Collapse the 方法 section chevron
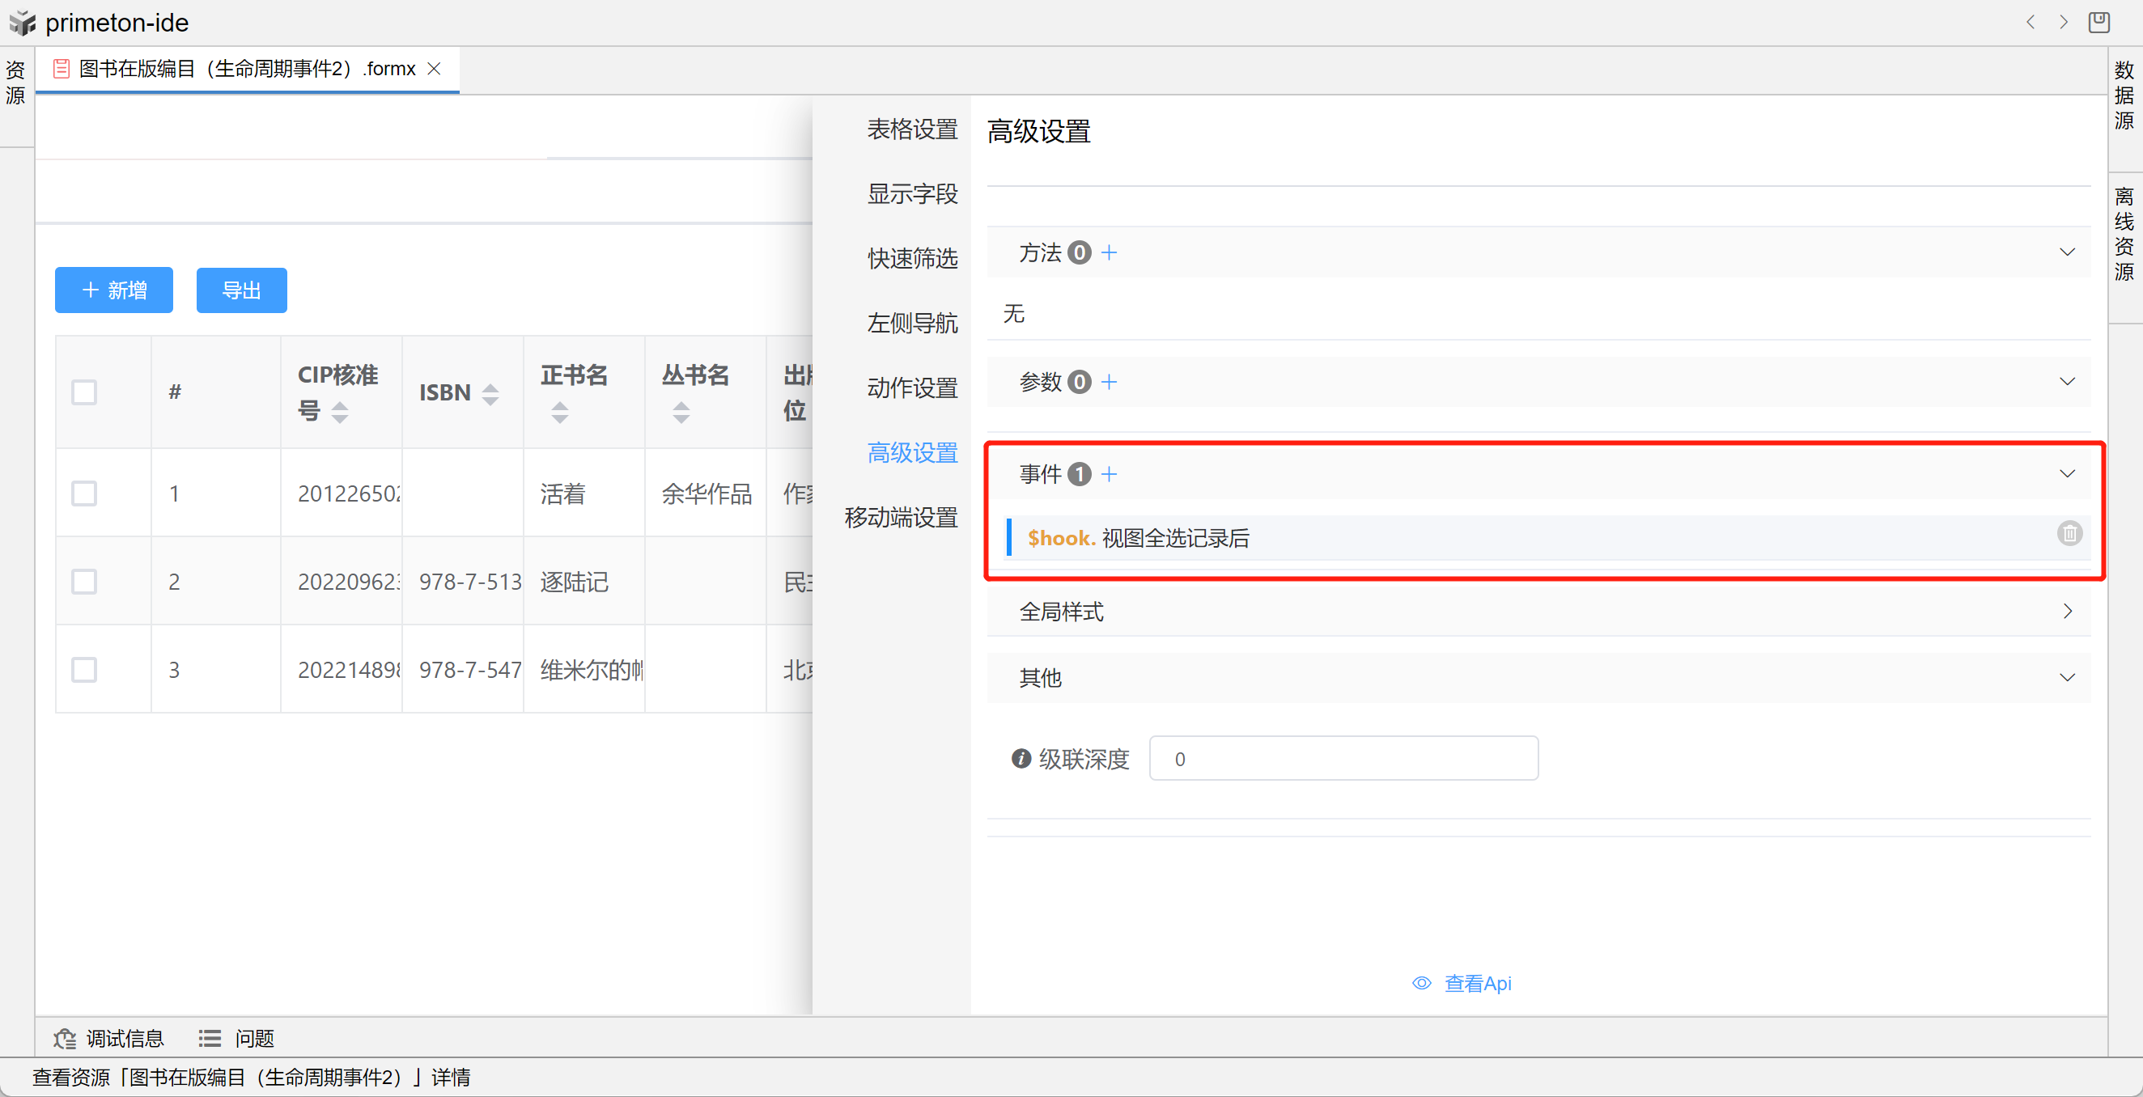Viewport: 2143px width, 1097px height. point(2066,252)
